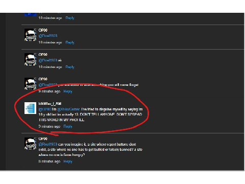Reply to IdkWho_I_AM's comment
Viewport: 245px width, 184px height.
coord(68,126)
